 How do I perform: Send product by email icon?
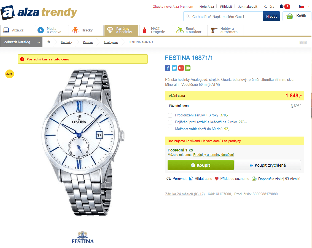188,68
